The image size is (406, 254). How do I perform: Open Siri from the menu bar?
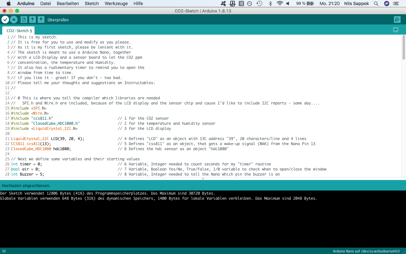(x=386, y=3)
